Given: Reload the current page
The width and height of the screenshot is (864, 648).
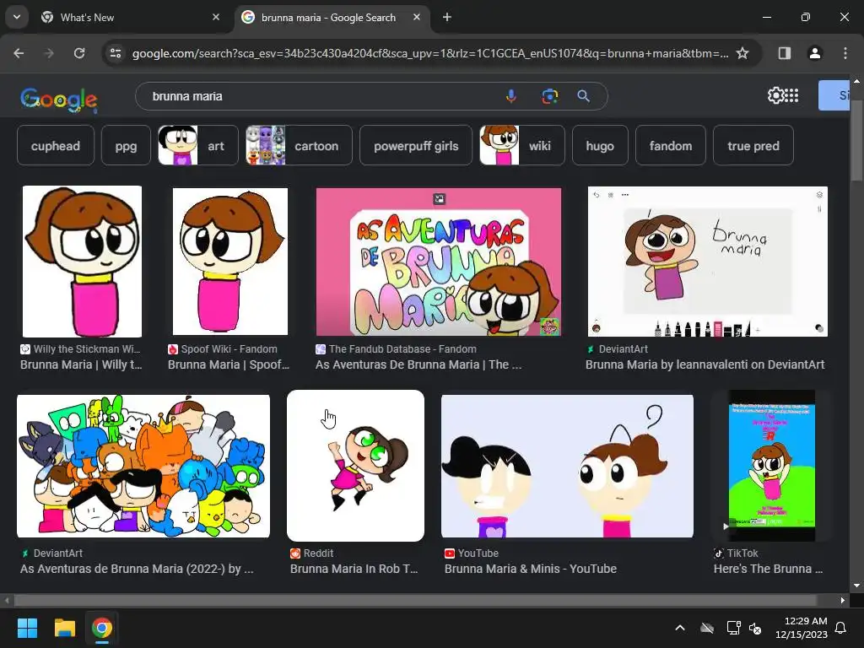Looking at the screenshot, I should (x=79, y=53).
